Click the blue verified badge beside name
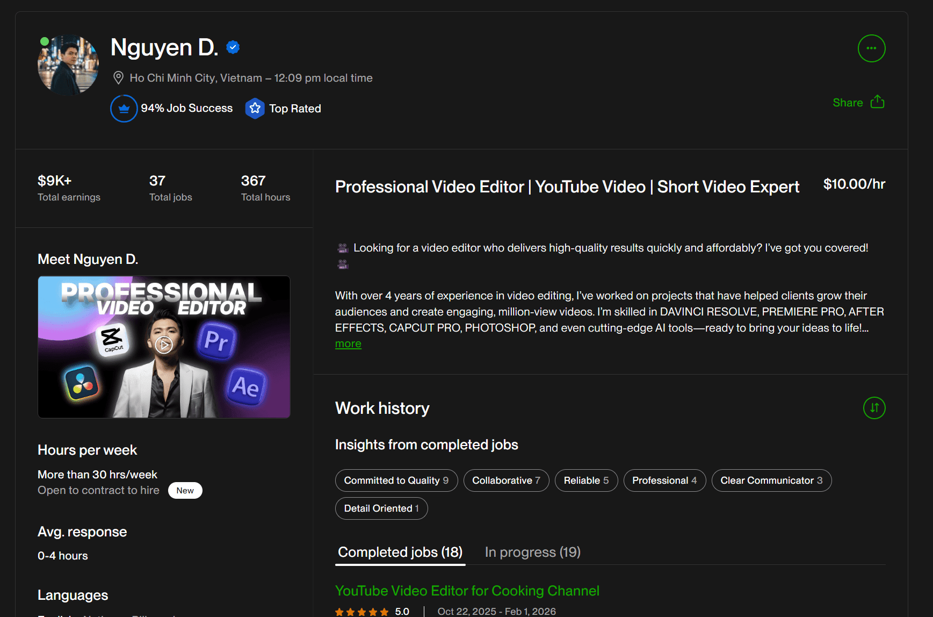This screenshot has width=933, height=617. pyautogui.click(x=233, y=47)
